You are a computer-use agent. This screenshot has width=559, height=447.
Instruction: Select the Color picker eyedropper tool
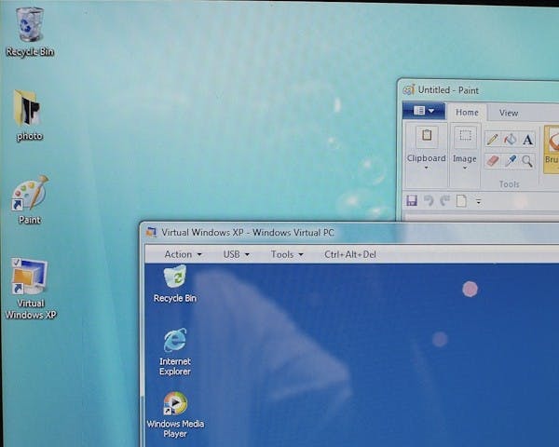coord(511,161)
